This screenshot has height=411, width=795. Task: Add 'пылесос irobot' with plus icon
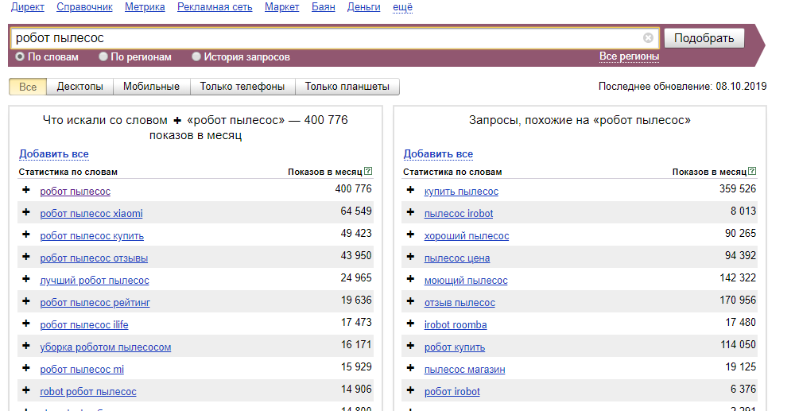point(411,212)
